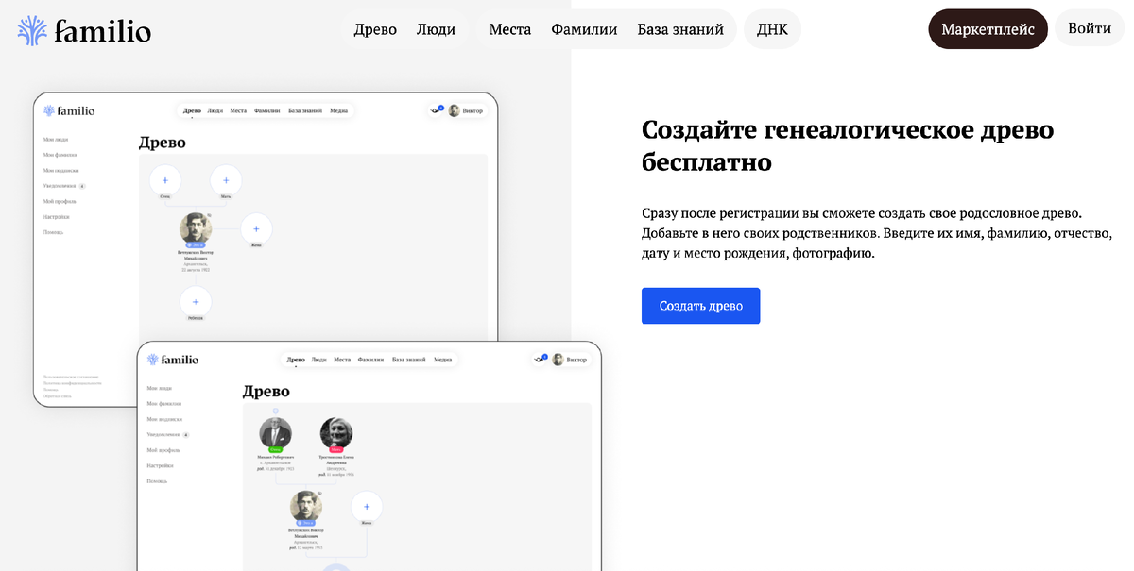The width and height of the screenshot is (1134, 571).
Task: Click elderly man portrait in lower preview
Action: coord(276,433)
